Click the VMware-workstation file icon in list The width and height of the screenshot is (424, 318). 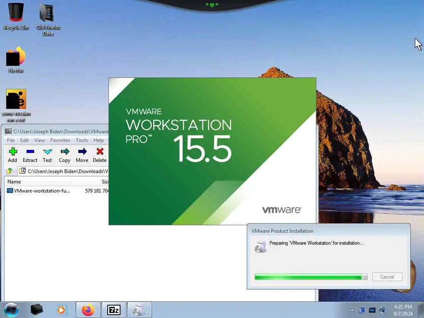click(10, 190)
